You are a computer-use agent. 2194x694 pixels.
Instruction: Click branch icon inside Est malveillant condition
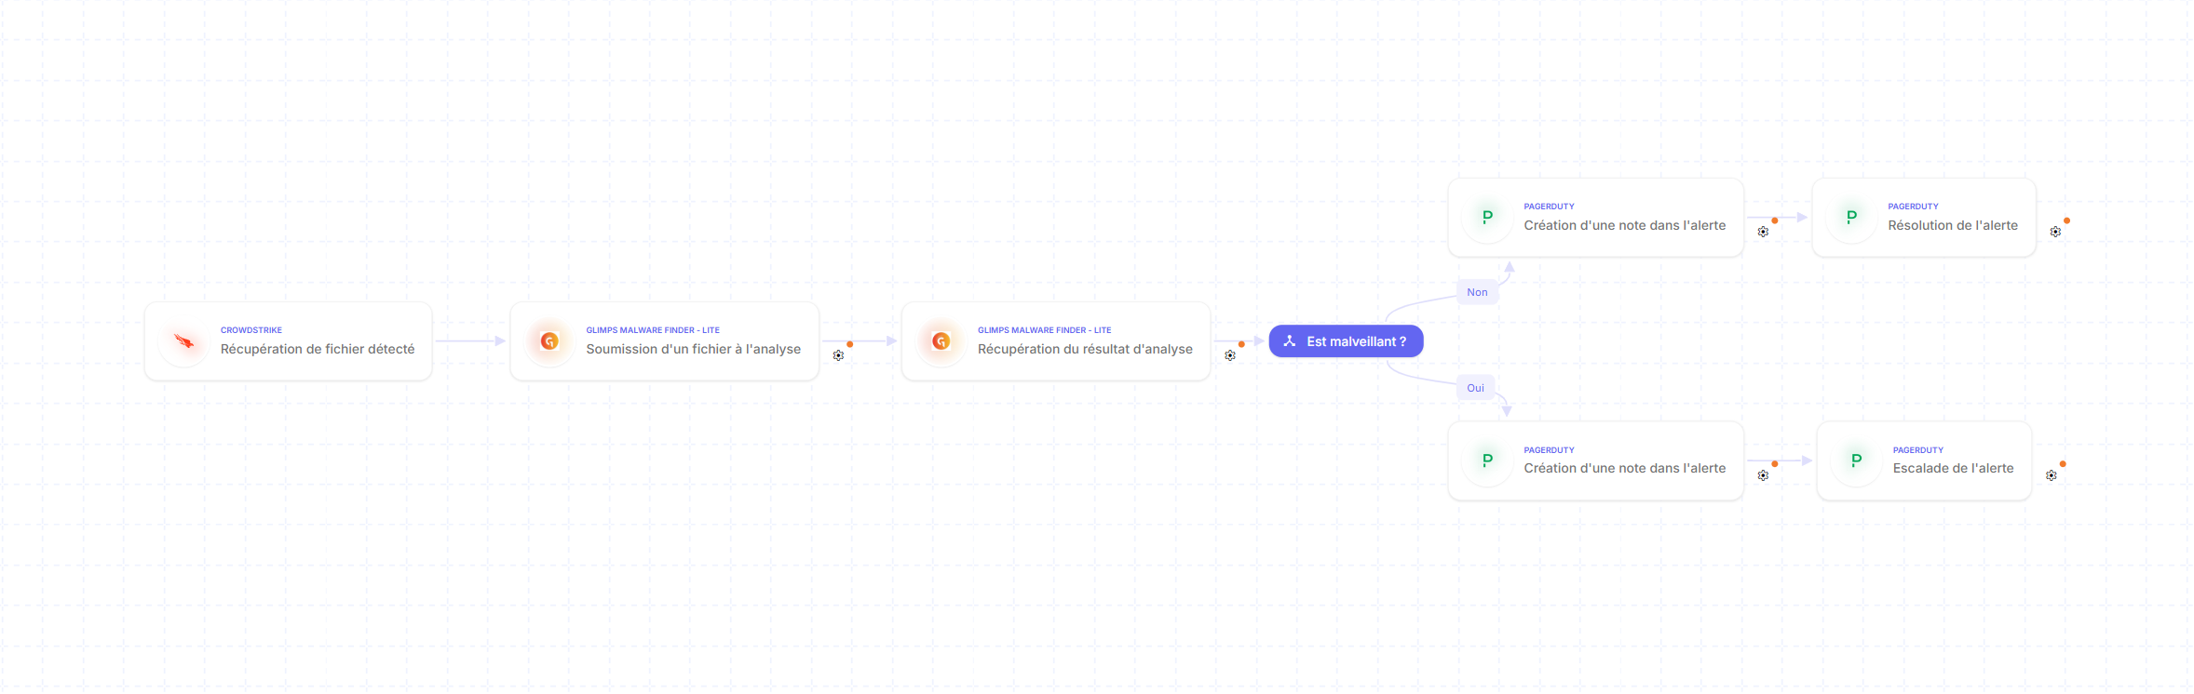click(x=1290, y=341)
